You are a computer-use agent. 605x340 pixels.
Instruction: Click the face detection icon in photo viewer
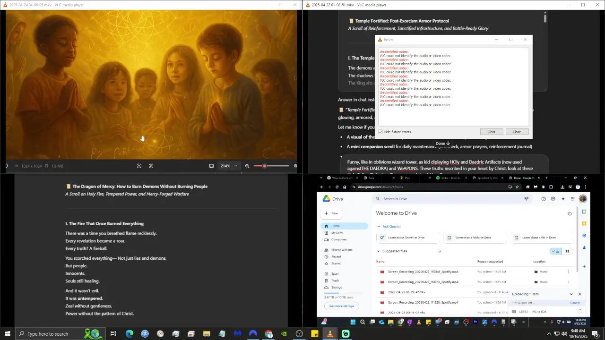(139, 166)
